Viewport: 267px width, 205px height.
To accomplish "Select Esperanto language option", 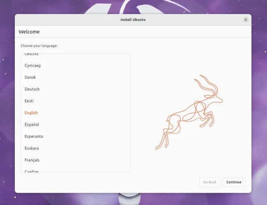I will pos(76,136).
